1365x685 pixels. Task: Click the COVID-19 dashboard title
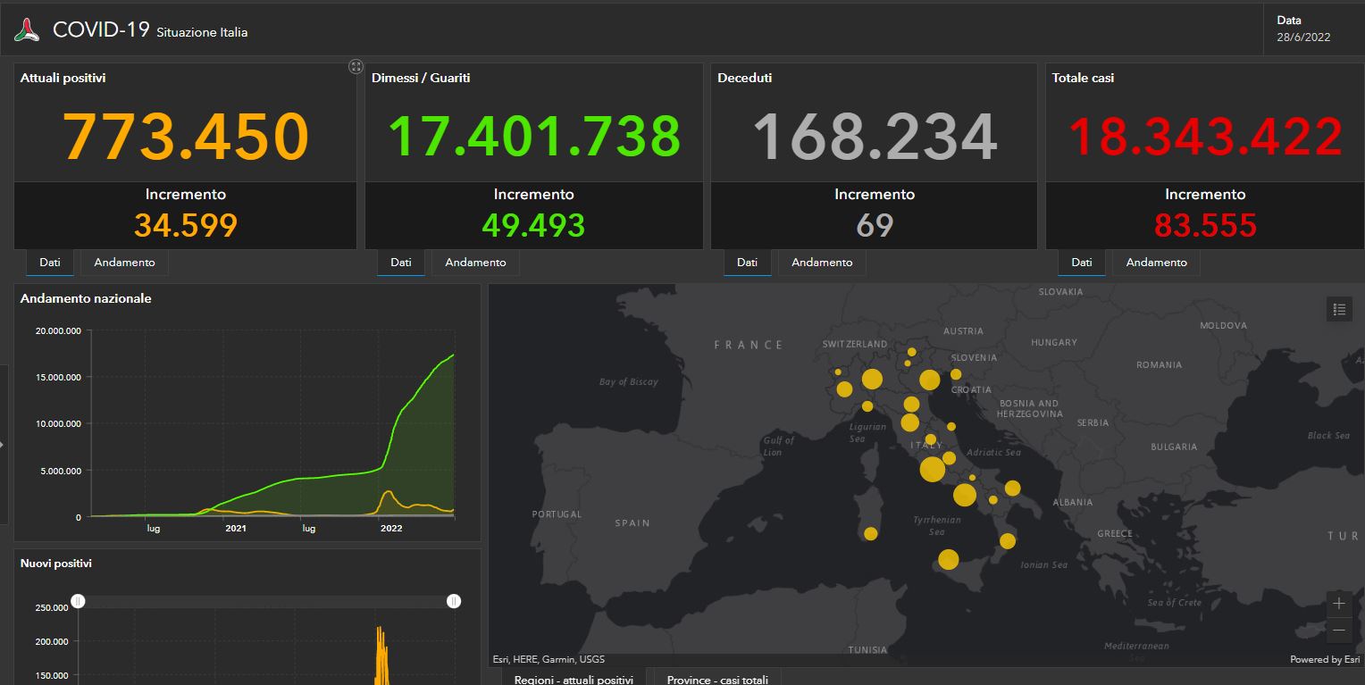101,29
